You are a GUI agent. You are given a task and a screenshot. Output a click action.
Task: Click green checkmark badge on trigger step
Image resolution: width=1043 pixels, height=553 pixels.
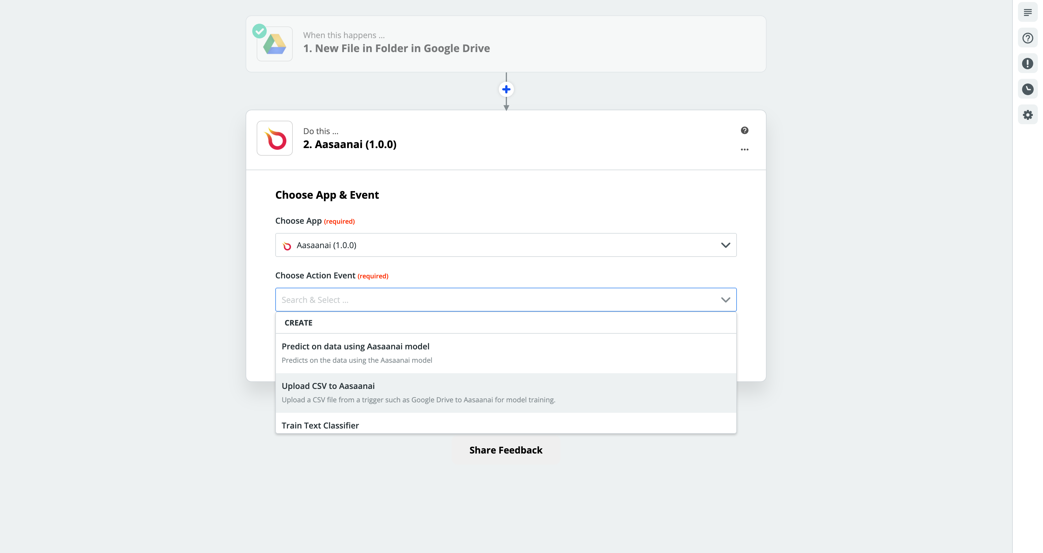tap(260, 31)
